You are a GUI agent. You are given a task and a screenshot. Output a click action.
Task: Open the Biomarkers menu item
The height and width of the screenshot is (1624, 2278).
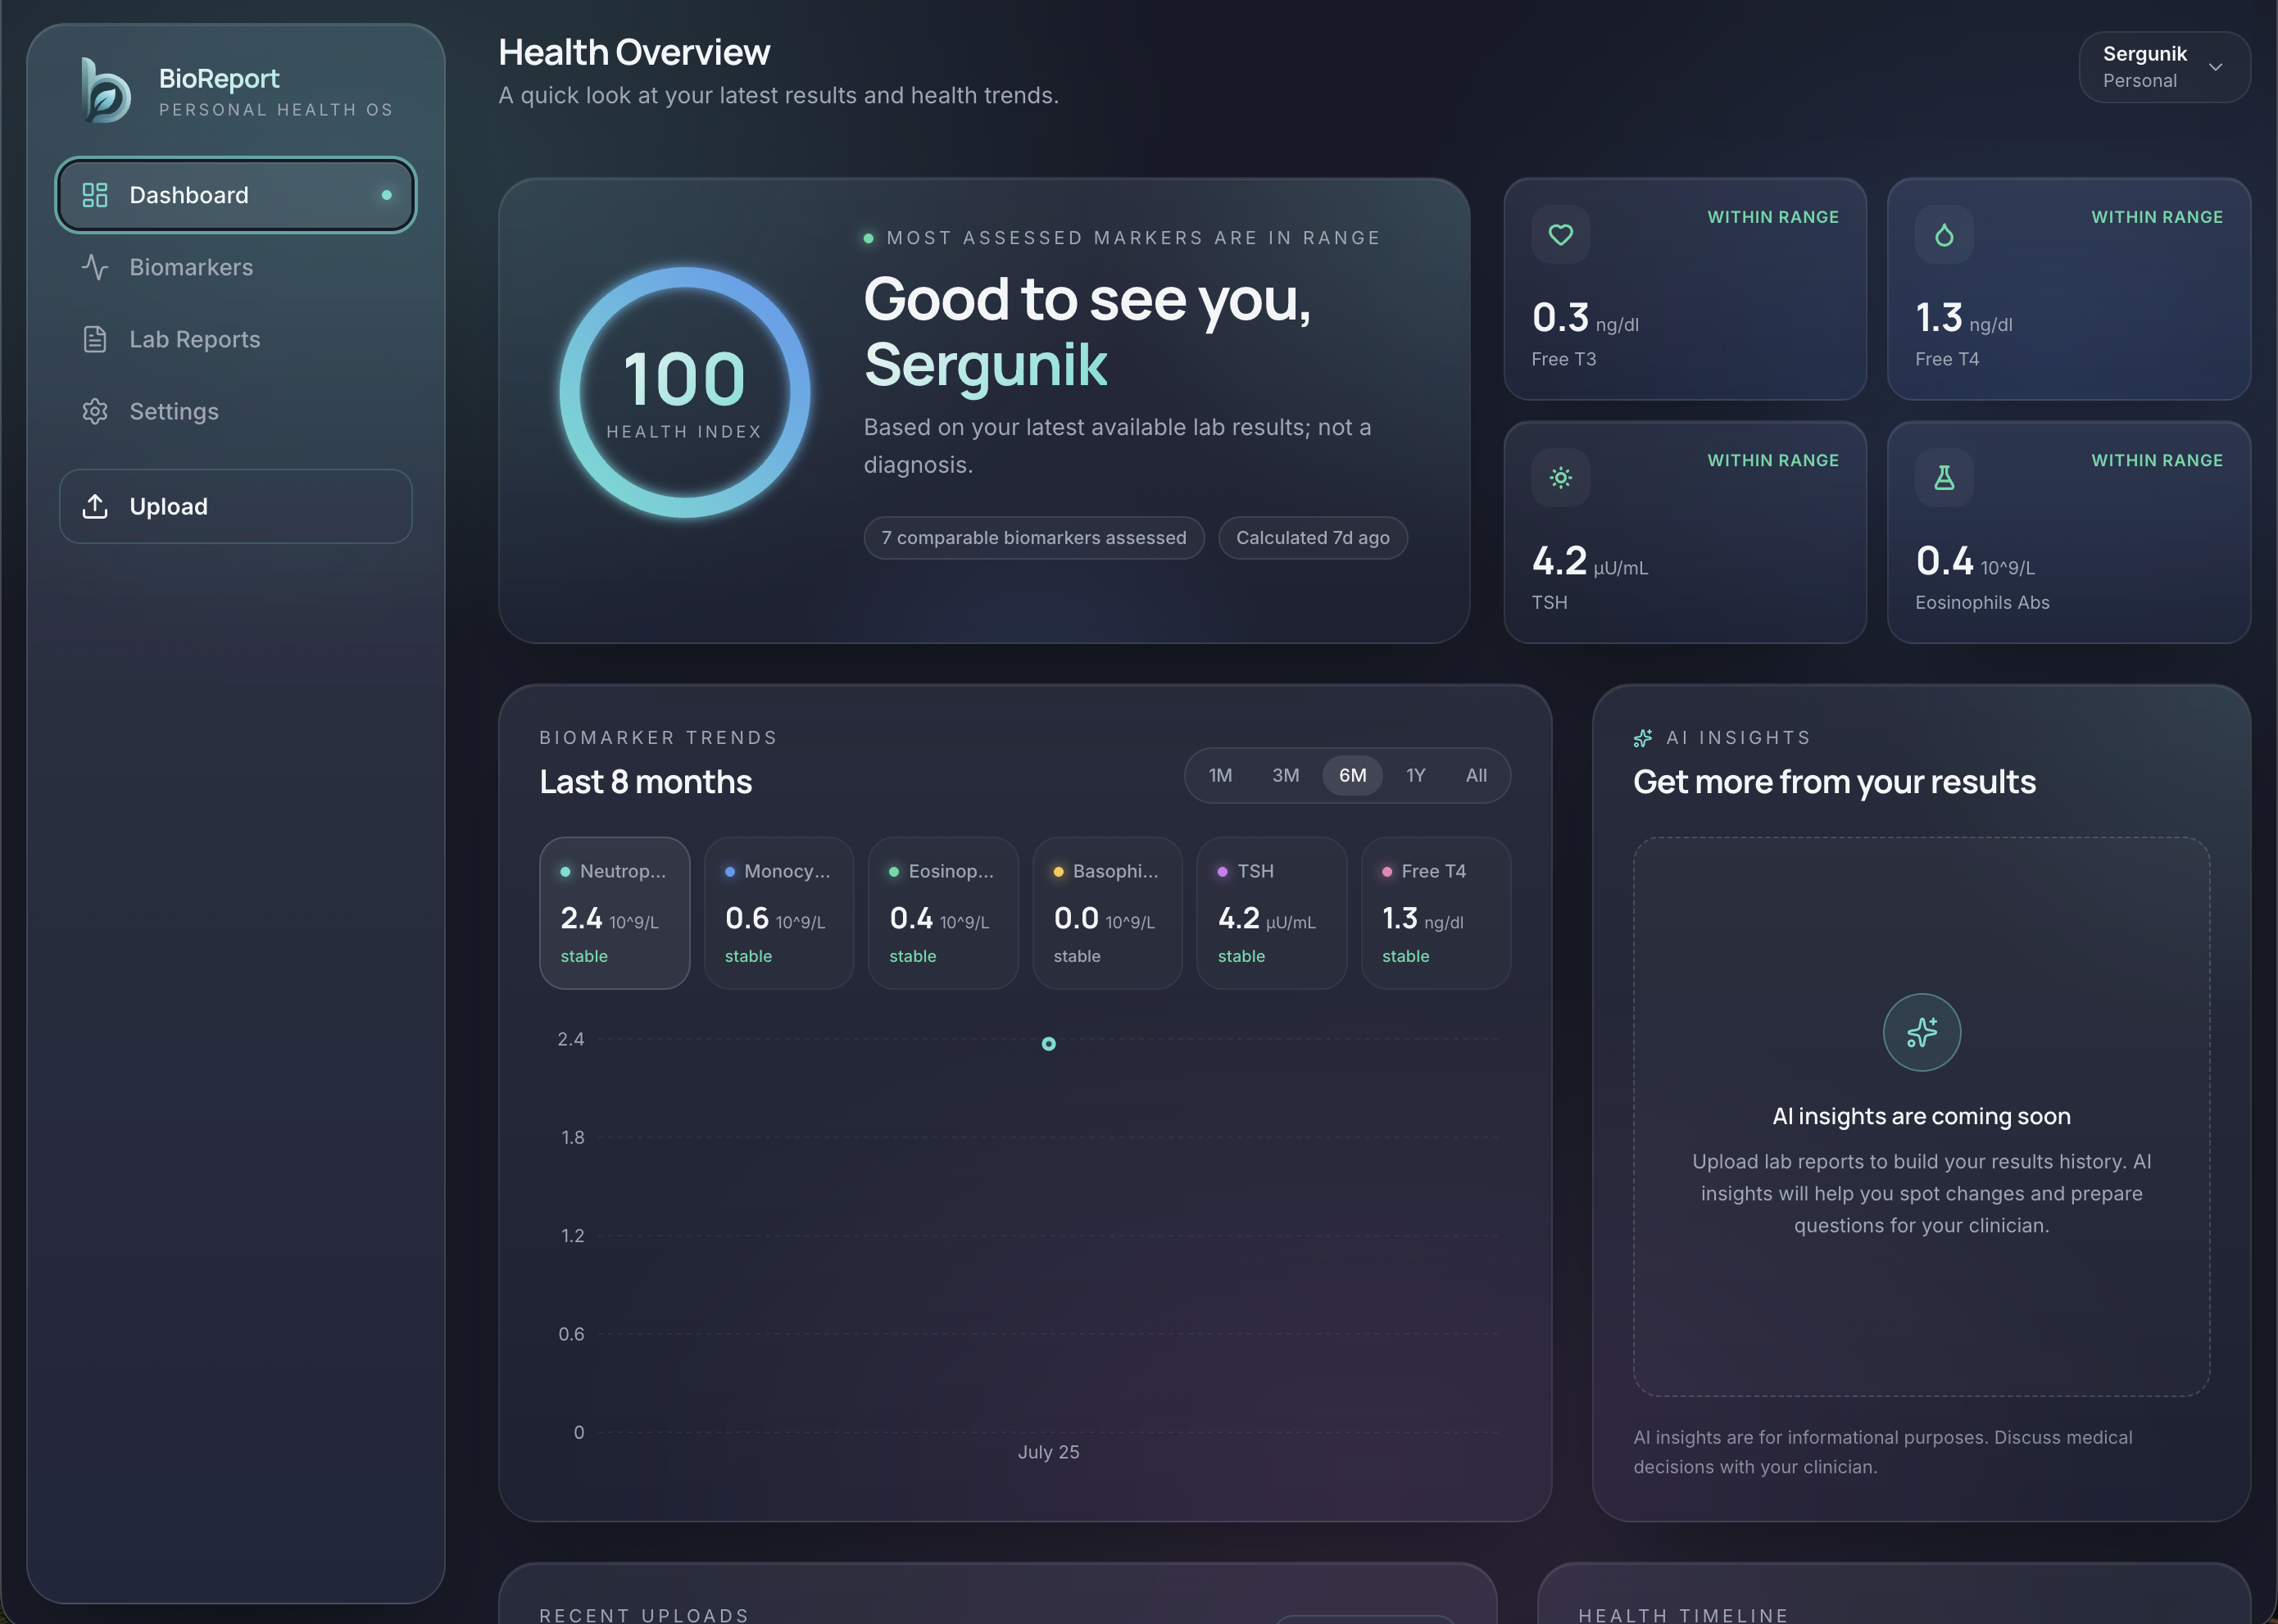point(236,267)
